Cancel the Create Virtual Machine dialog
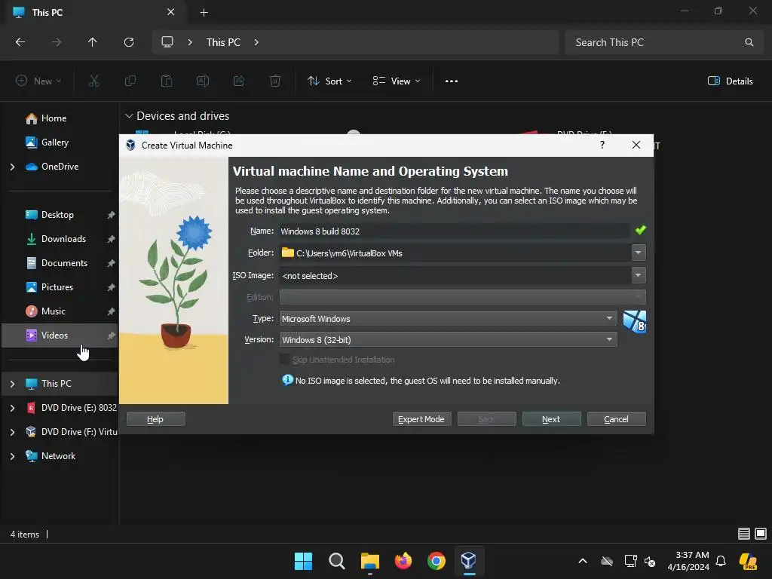 click(x=616, y=419)
